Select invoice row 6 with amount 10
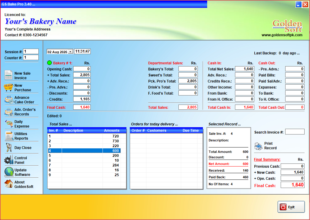 [84, 160]
